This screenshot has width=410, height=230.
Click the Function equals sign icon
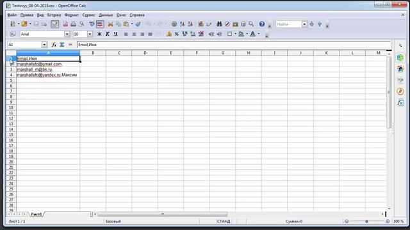[x=70, y=45]
